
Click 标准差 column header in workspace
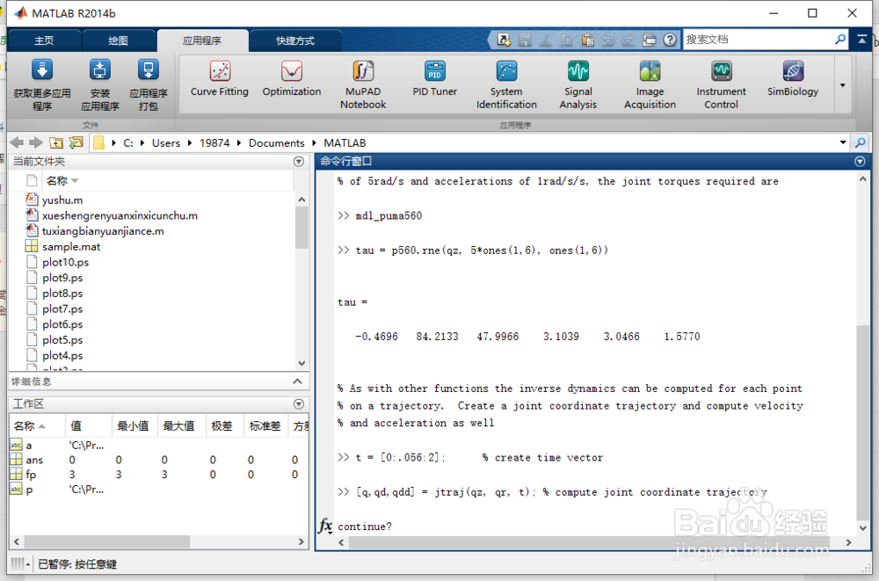[265, 426]
